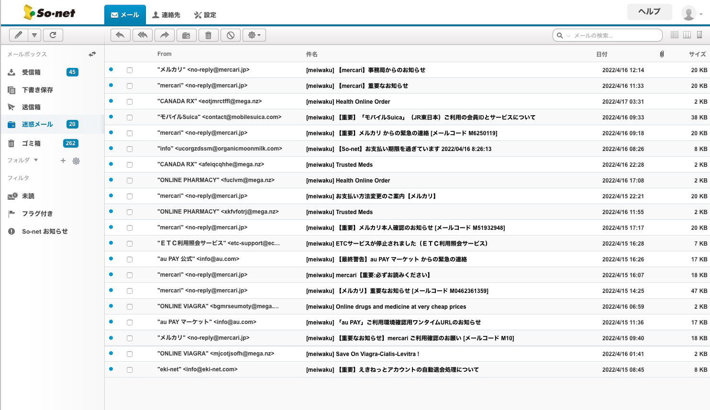Open the メール tab
This screenshot has height=410, width=710.
125,15
